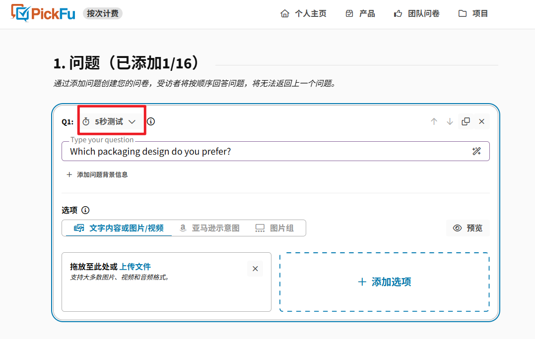Duplicate question Q1 using copy icon
Image resolution: width=535 pixels, height=339 pixels.
tap(466, 121)
